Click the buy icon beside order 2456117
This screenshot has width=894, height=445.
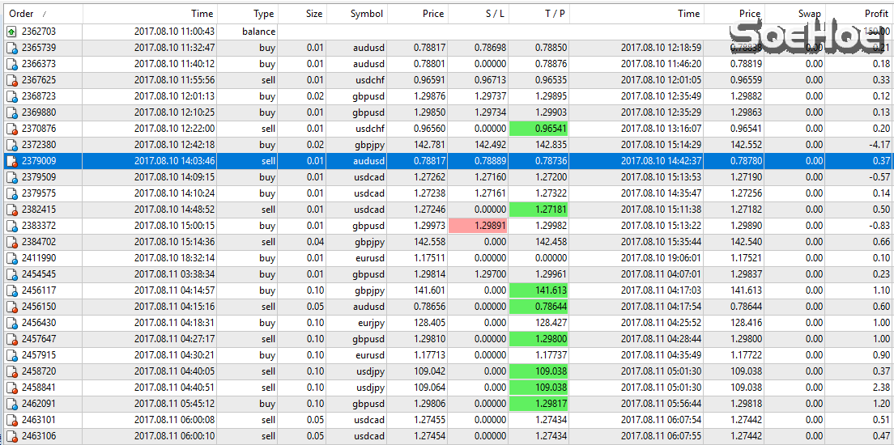[x=11, y=290]
